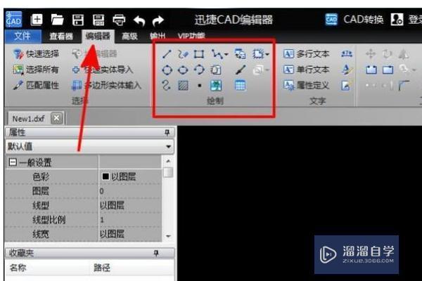
Task: Click the dimension icon beside 多行文本
Action: 346,54
